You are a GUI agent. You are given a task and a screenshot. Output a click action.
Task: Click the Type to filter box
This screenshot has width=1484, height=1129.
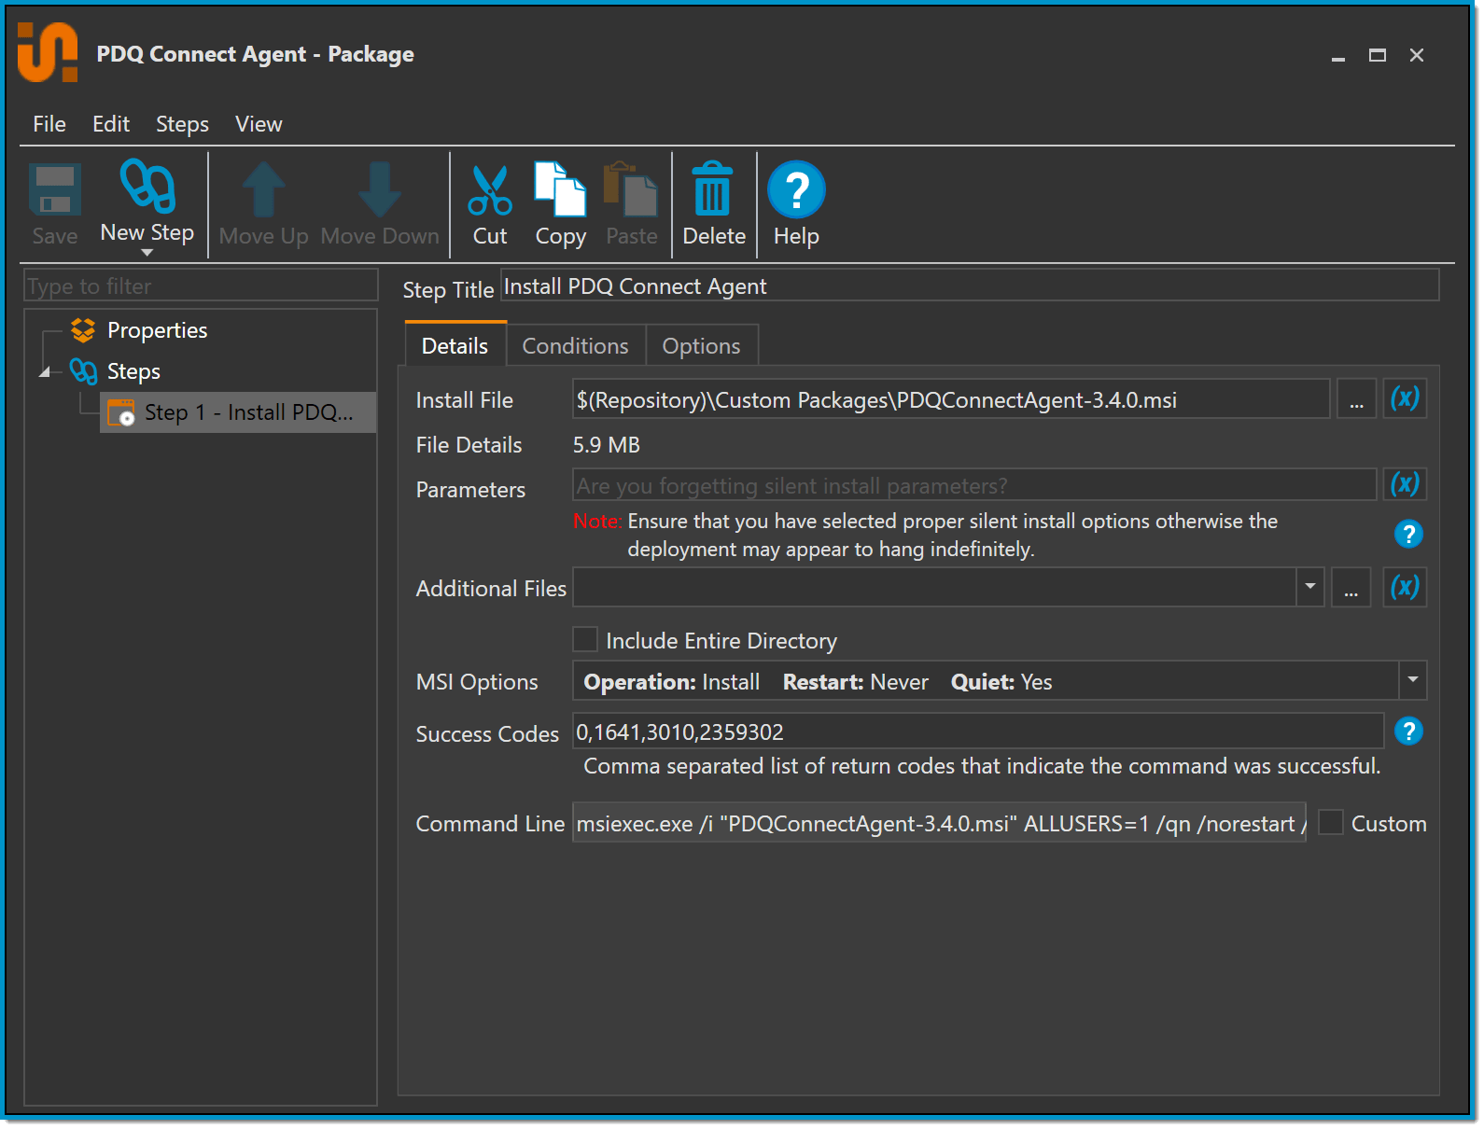click(201, 286)
